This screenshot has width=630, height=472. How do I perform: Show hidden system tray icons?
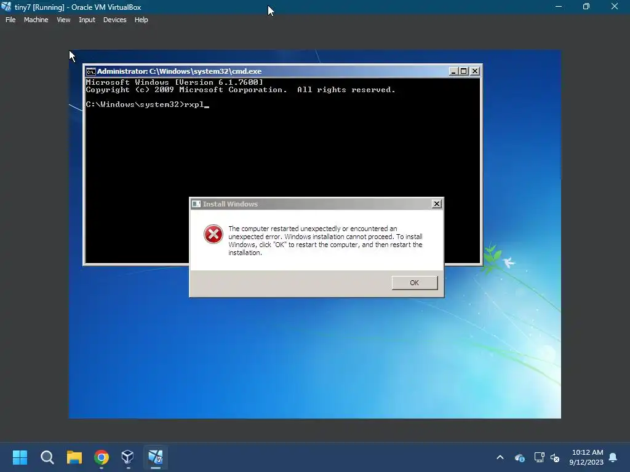[x=500, y=457]
